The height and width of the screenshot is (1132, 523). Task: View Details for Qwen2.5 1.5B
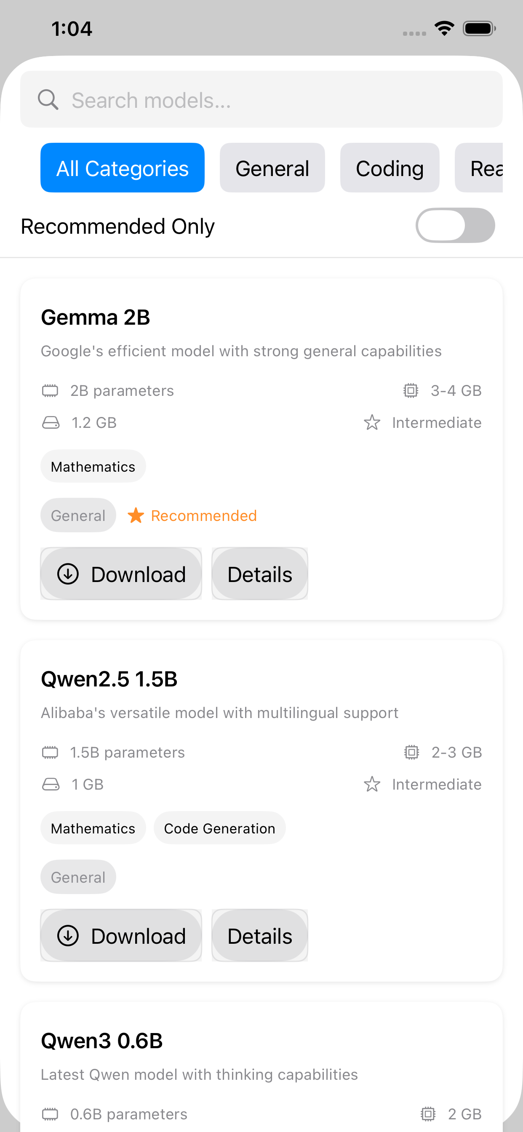click(260, 936)
